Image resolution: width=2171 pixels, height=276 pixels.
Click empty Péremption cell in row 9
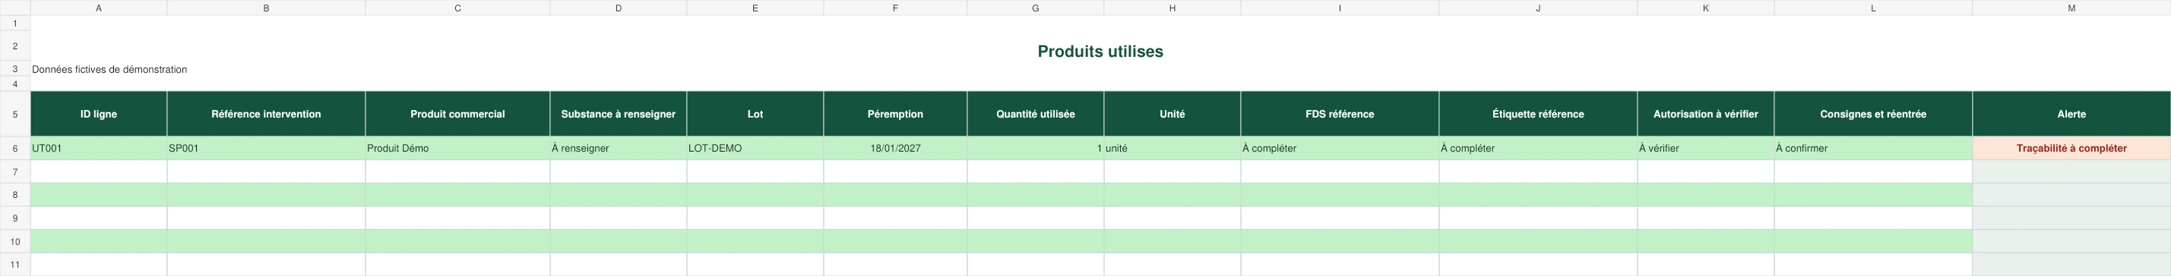tap(895, 218)
